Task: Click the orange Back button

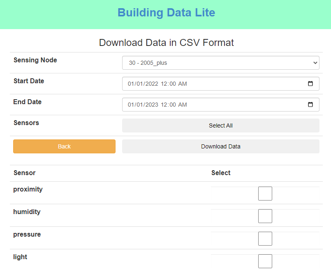Action: point(64,146)
